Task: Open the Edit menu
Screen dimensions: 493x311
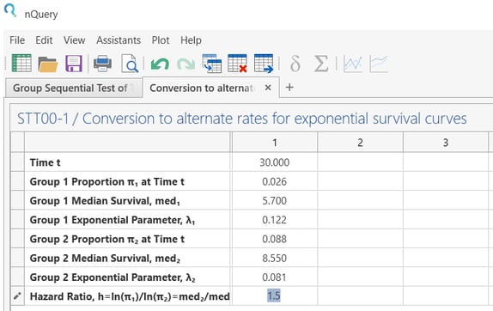Action: 44,40
